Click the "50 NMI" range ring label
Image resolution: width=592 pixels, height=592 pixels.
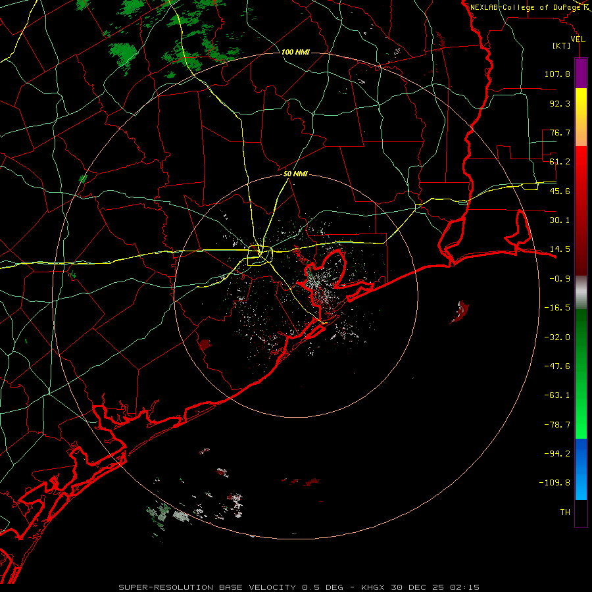(x=295, y=174)
